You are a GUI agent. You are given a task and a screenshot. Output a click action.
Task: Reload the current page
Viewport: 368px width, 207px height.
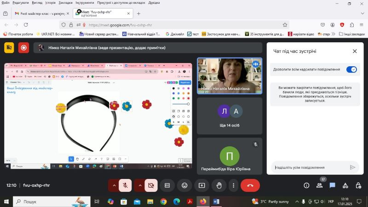pyautogui.click(x=26, y=25)
